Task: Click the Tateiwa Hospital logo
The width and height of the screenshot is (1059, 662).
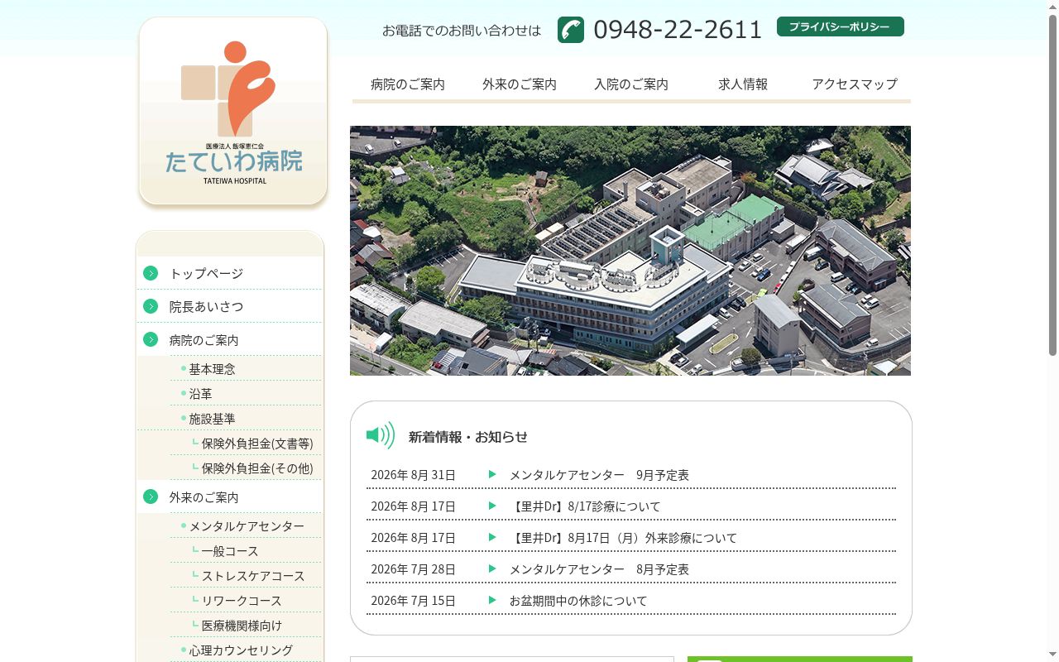Action: point(233,111)
